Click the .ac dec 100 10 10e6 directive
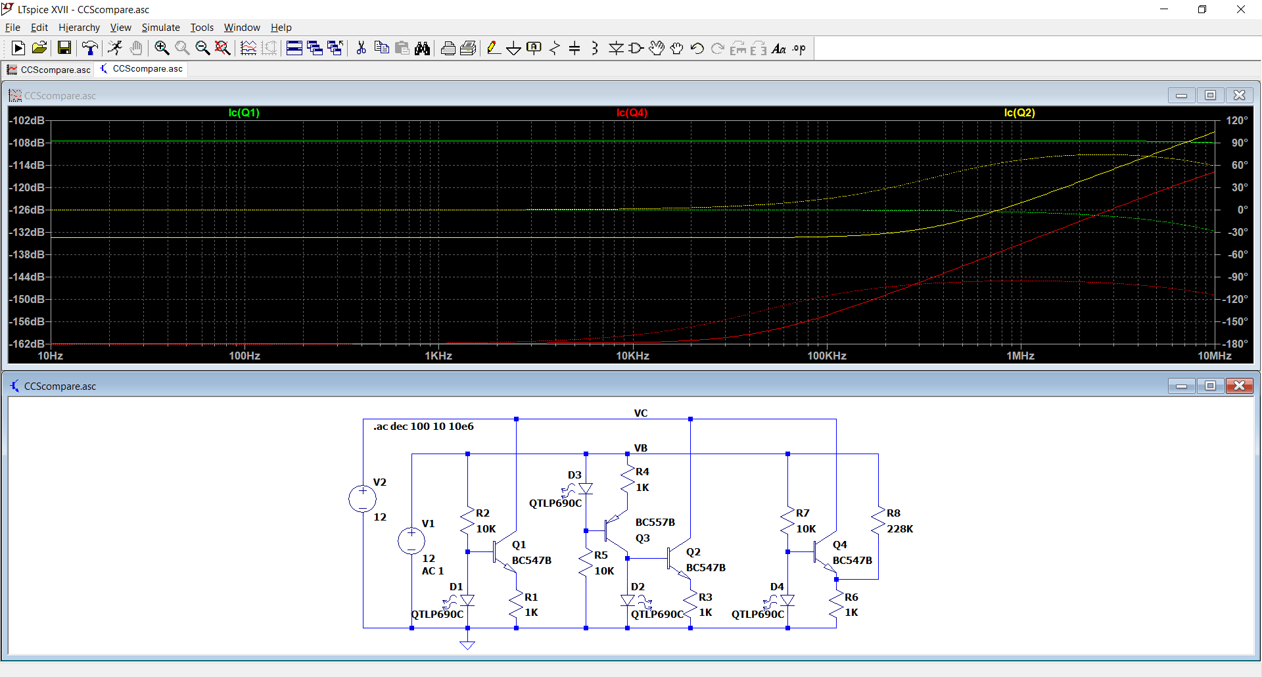The image size is (1262, 677). tap(423, 427)
